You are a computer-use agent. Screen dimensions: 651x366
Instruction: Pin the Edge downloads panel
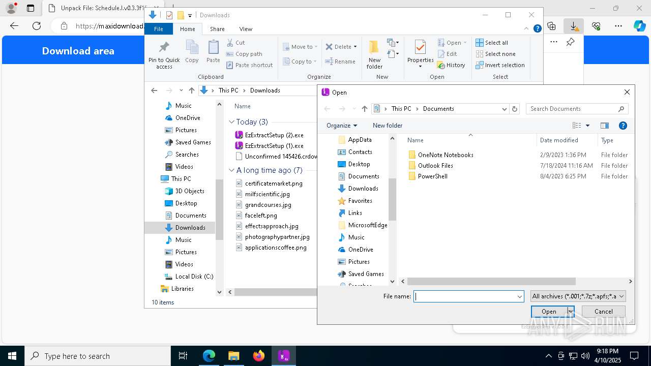570,42
